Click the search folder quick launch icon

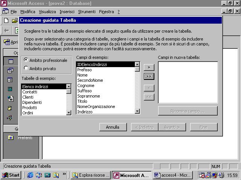click(56, 175)
